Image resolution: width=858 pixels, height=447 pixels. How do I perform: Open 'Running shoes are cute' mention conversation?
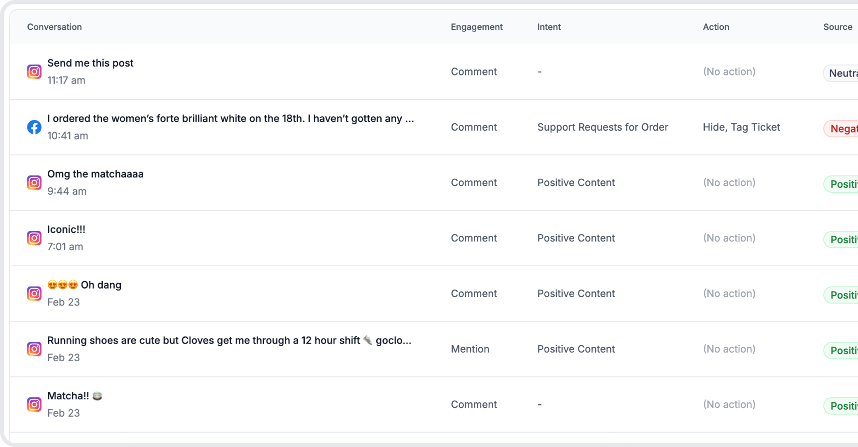[229, 341]
